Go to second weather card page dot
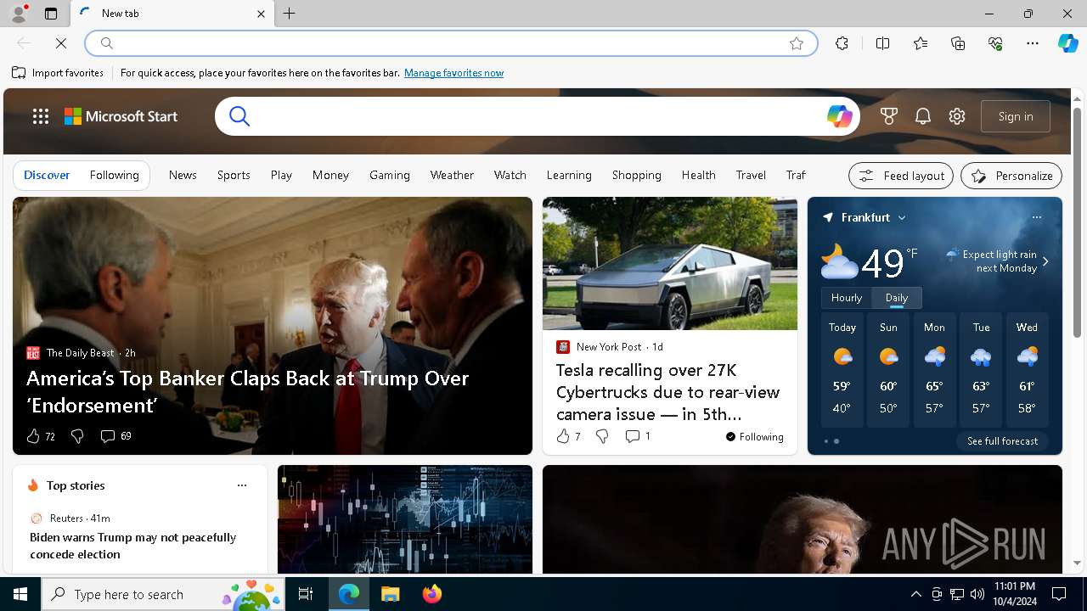The image size is (1087, 611). [x=836, y=441]
